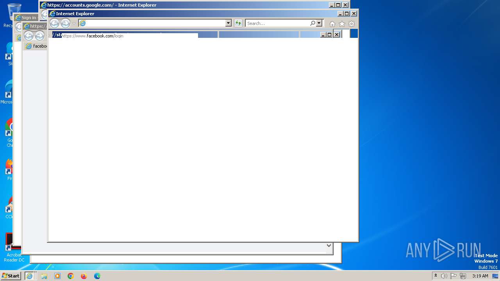Minimize the front Internet Explorer window
Viewport: 500px width, 281px height.
coord(340,14)
